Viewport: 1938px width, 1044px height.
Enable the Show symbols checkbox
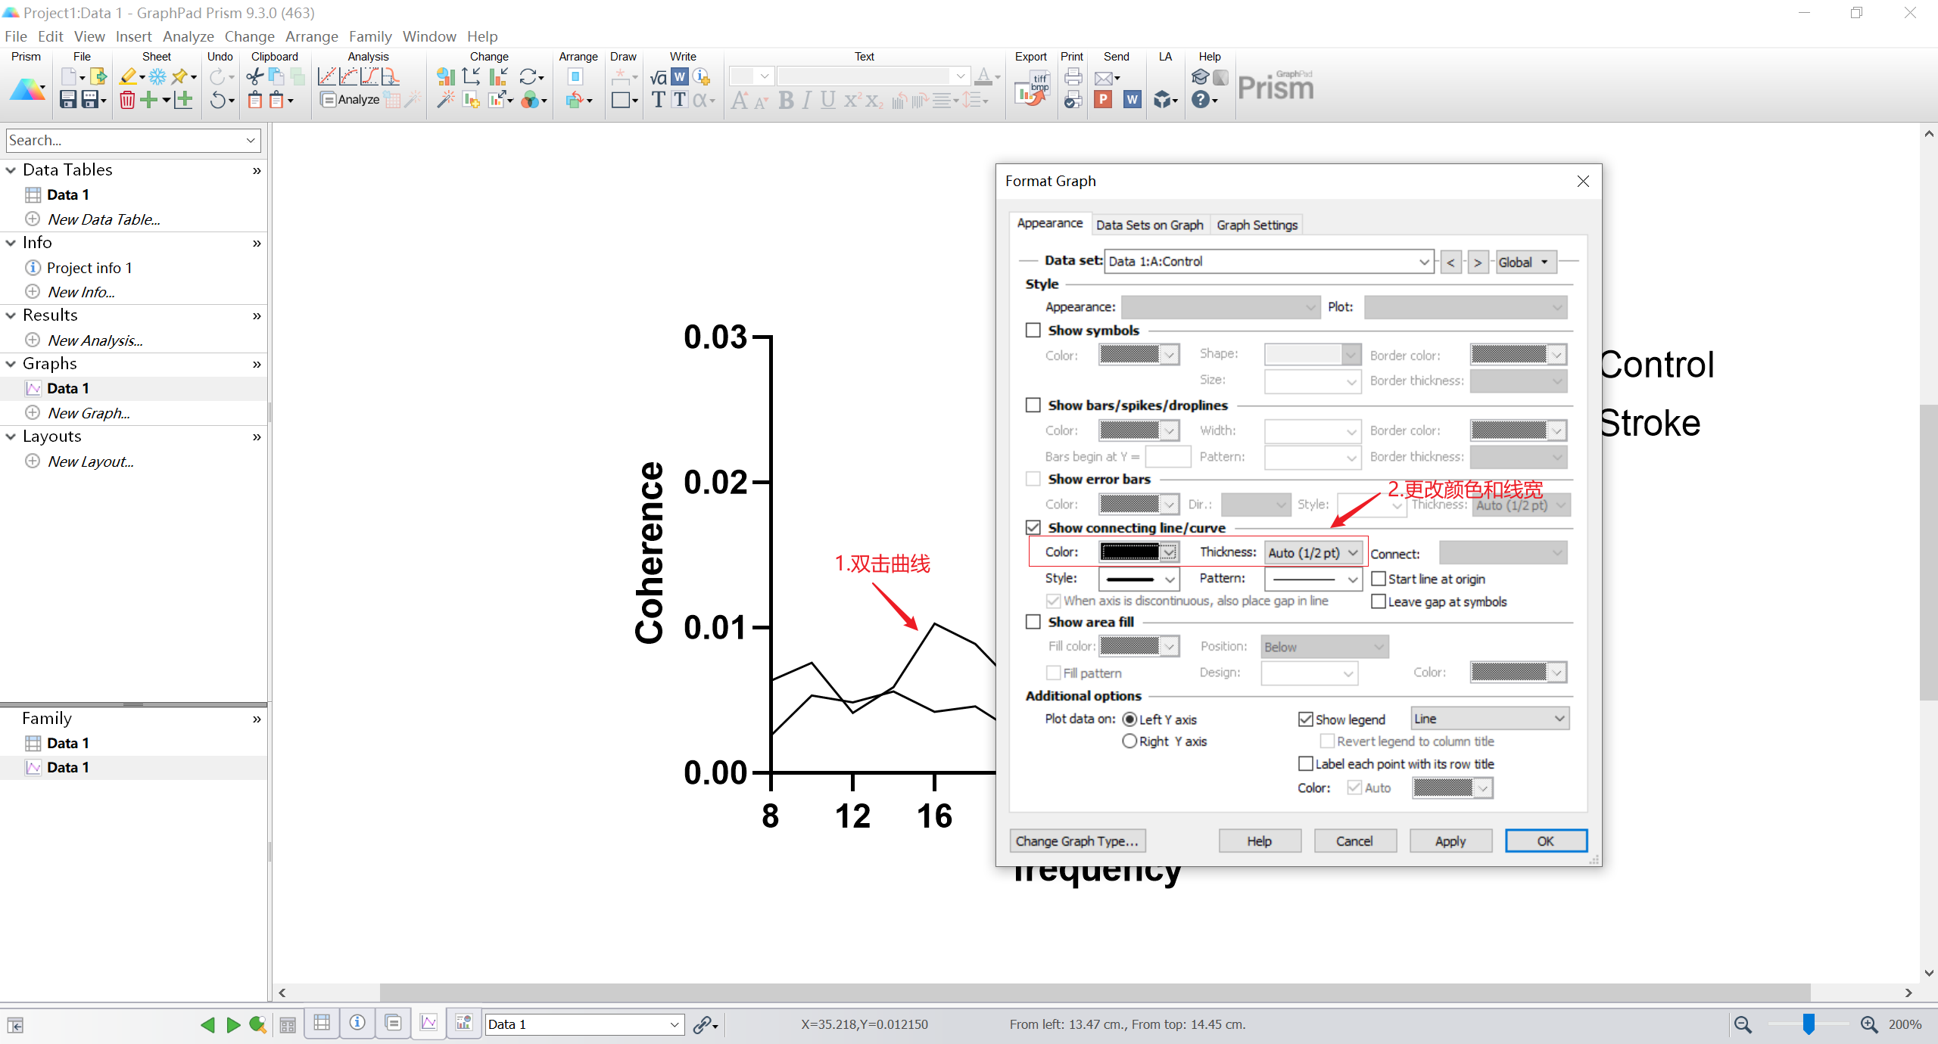click(x=1033, y=331)
